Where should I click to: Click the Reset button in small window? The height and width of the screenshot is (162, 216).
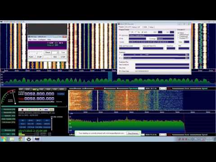[x=48, y=52]
